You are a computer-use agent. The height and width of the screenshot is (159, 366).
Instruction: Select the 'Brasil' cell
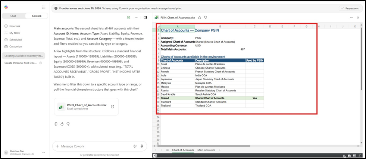(178, 64)
